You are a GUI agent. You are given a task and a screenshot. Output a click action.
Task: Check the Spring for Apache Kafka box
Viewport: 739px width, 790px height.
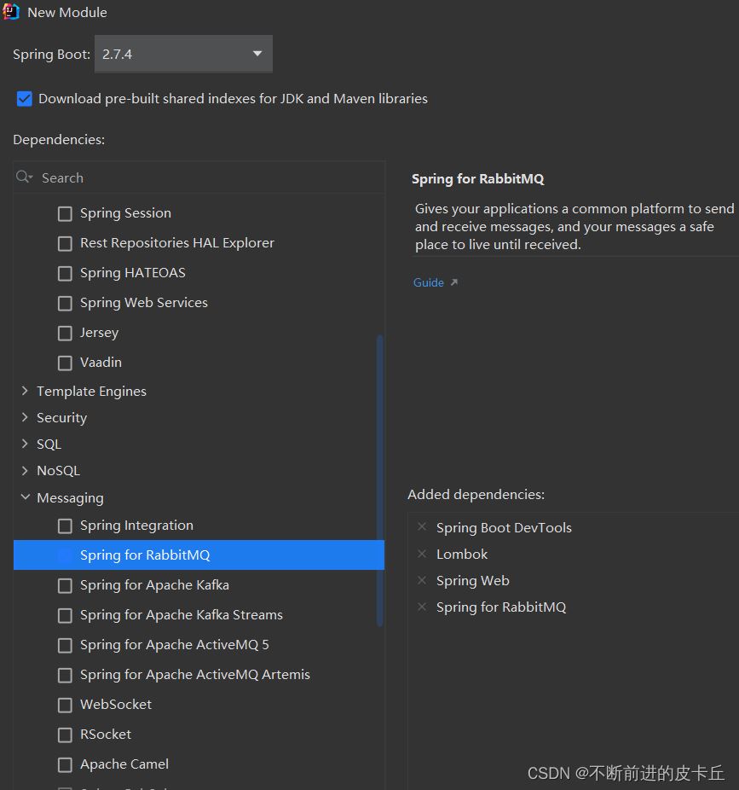coord(65,585)
